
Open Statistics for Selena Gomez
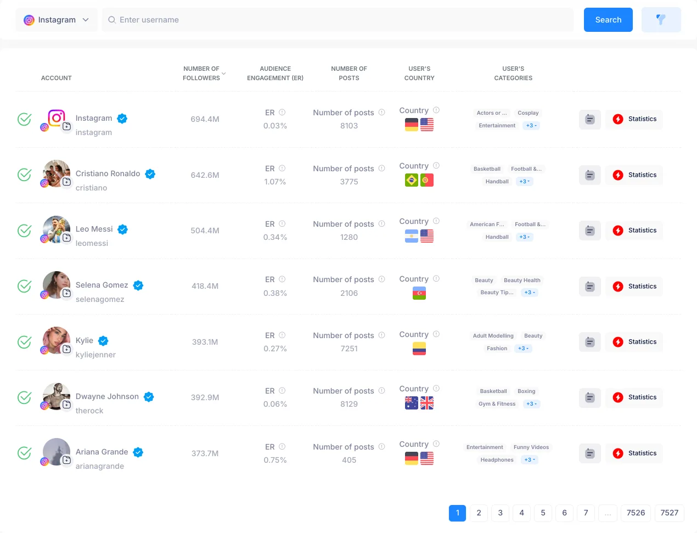tap(634, 287)
